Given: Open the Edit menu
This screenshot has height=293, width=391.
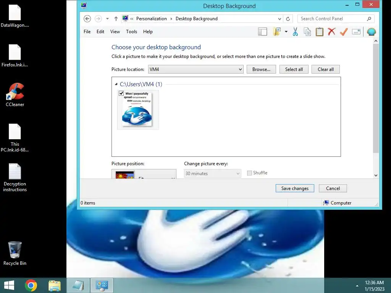Looking at the screenshot, I should pyautogui.click(x=100, y=32).
